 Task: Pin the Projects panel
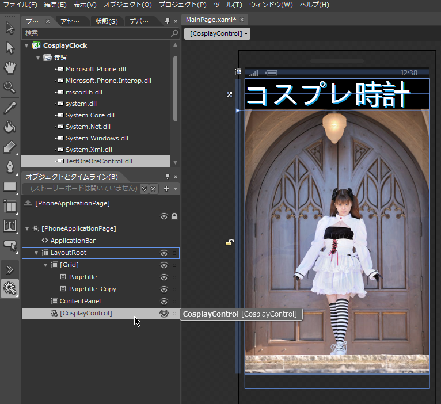168,21
